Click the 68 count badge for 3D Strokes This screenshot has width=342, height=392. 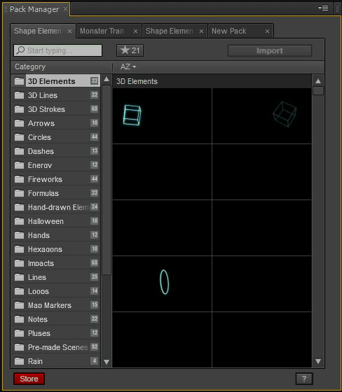pyautogui.click(x=95, y=108)
